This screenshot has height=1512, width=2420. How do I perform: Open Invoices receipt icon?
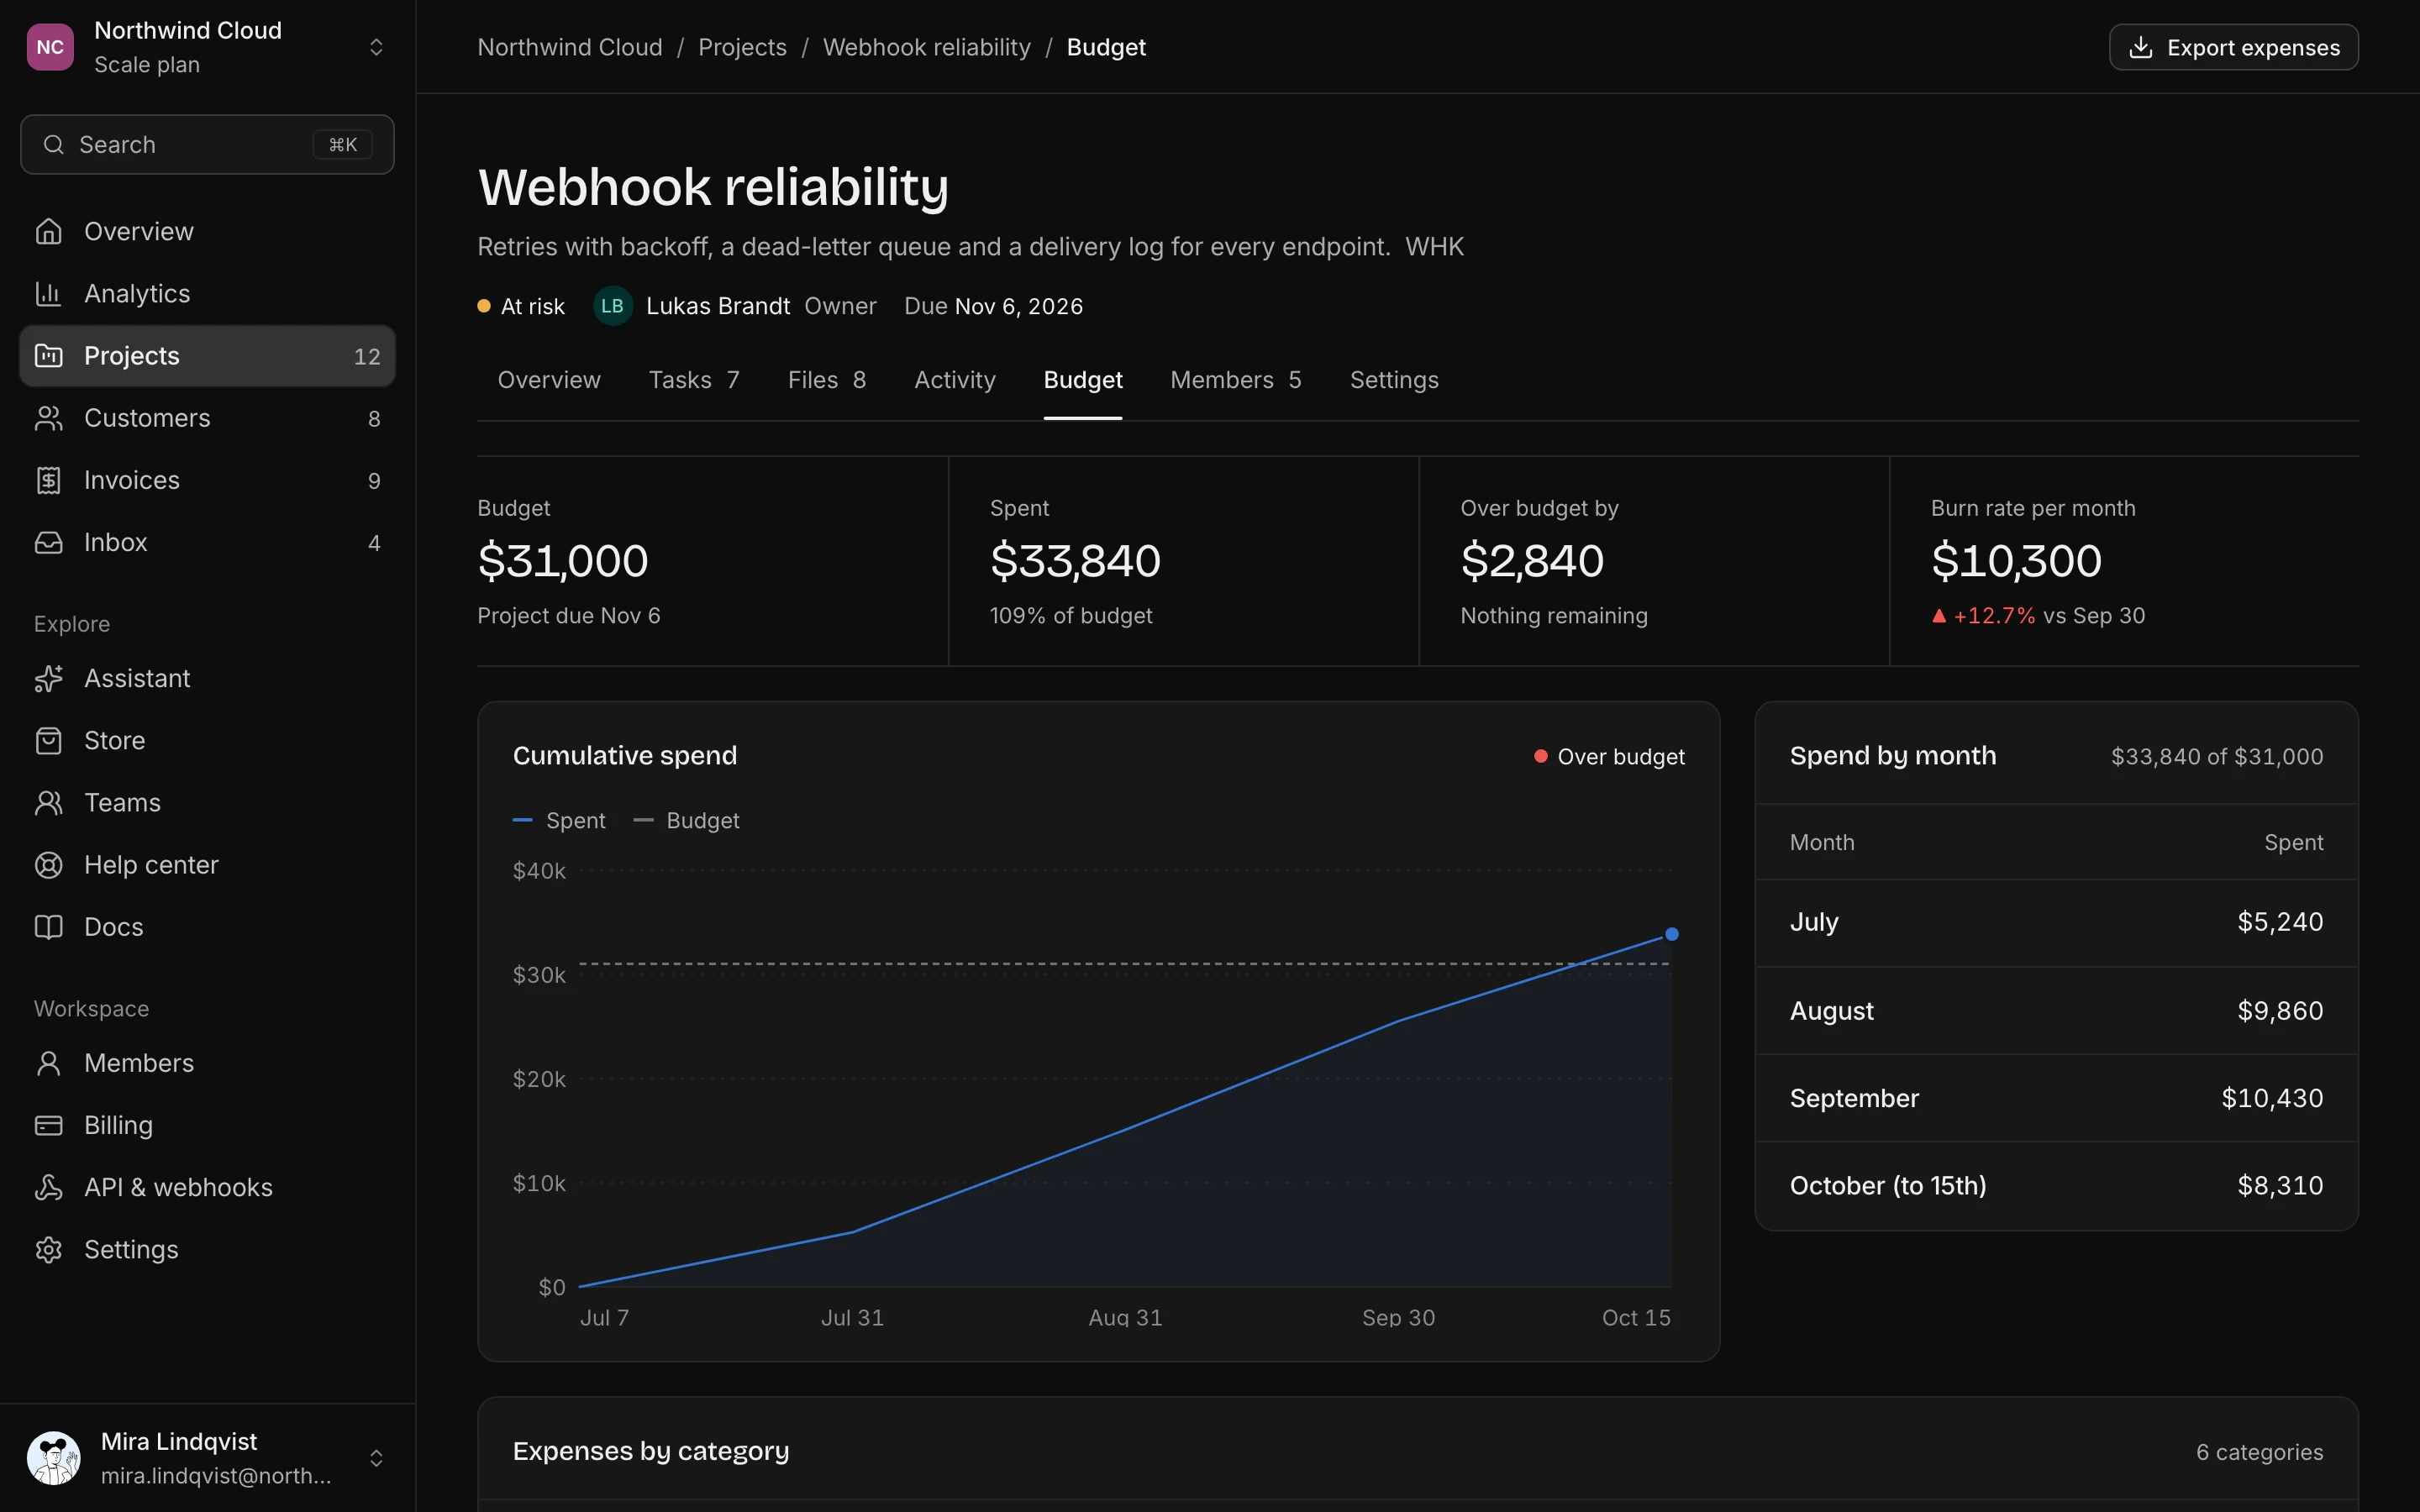pos(48,480)
